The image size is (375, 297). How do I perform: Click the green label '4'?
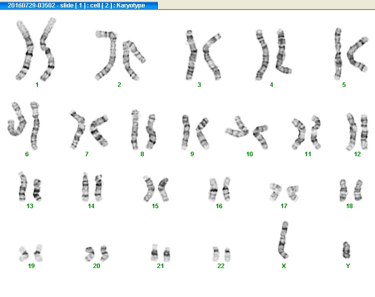click(272, 85)
